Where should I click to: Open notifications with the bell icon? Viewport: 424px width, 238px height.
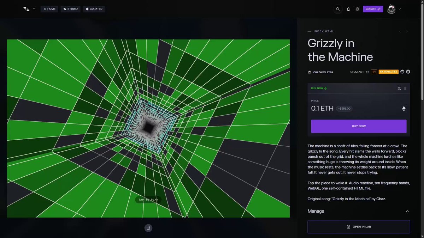point(348,9)
